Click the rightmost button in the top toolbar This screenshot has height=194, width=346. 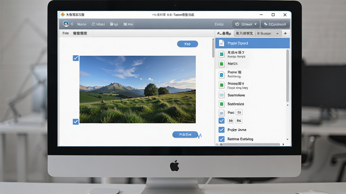(275, 24)
